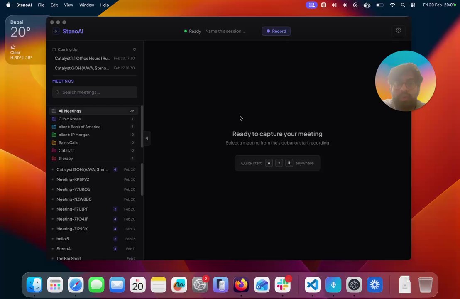This screenshot has height=299, width=460.
Task: Open Meeting-7TO4JF
Action: [94, 219]
